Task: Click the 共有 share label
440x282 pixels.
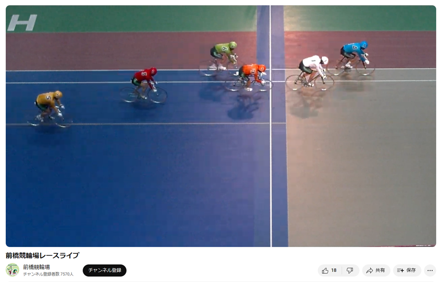Action: tap(380, 270)
